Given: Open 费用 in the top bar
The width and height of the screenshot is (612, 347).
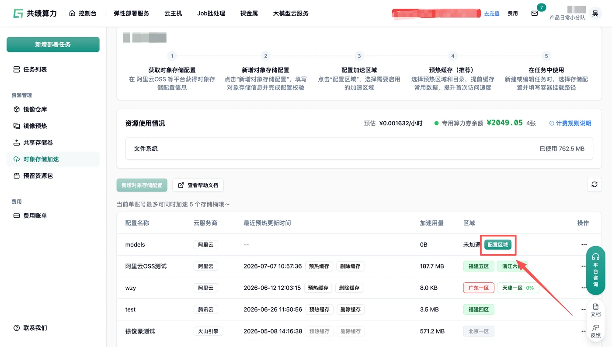Looking at the screenshot, I should tap(513, 14).
